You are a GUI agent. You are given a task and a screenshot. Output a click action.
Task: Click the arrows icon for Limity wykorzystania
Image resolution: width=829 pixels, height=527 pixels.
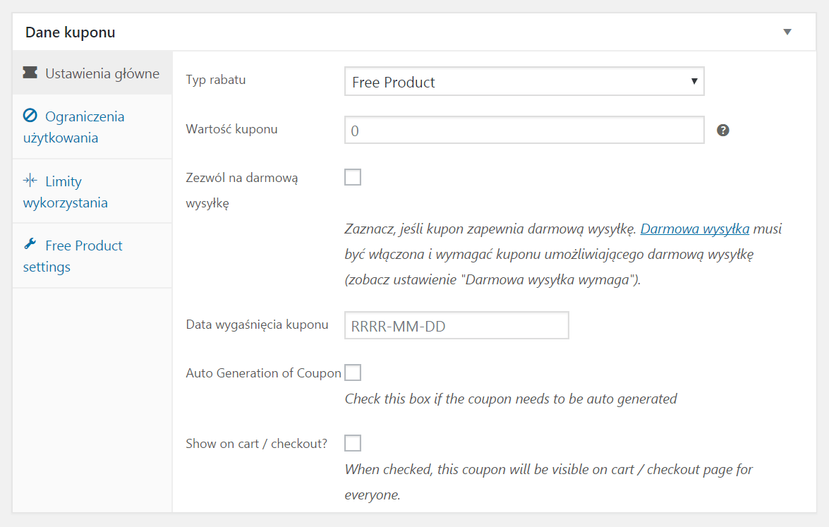(30, 180)
